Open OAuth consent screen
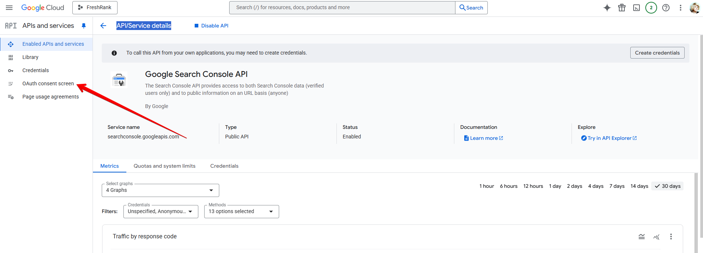Image resolution: width=703 pixels, height=253 pixels. coord(46,83)
